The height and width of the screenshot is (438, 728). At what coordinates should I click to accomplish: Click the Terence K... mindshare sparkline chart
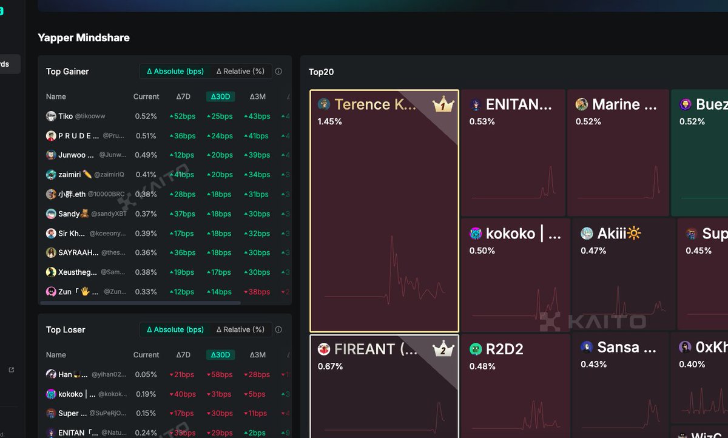coord(385,269)
